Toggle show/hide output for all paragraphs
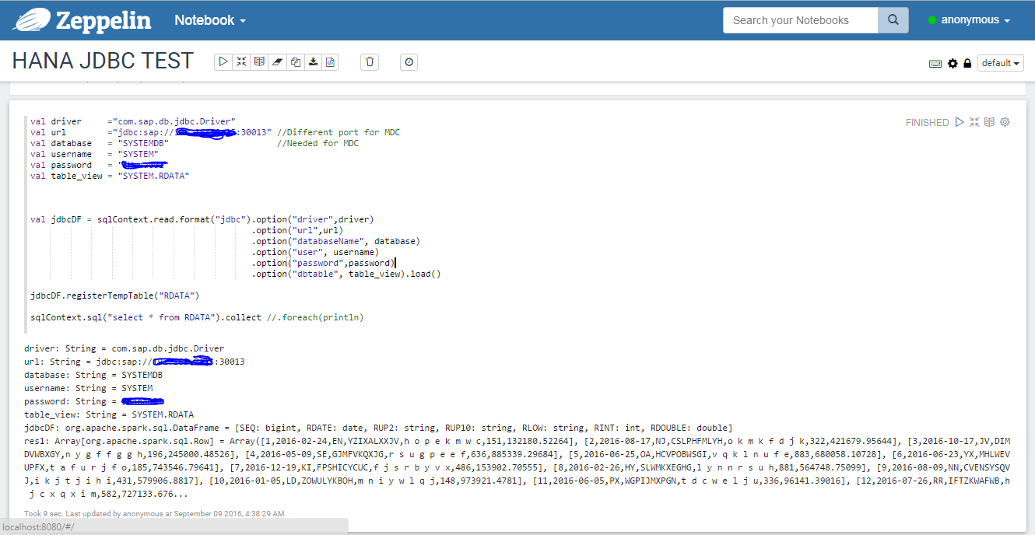The height and width of the screenshot is (535, 1035). coord(259,62)
